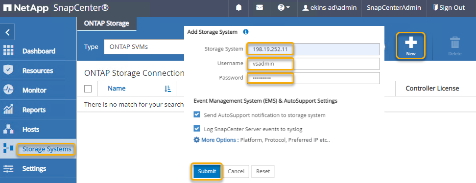Sign Out of SnapCenter
The image size is (476, 183).
tap(449, 8)
